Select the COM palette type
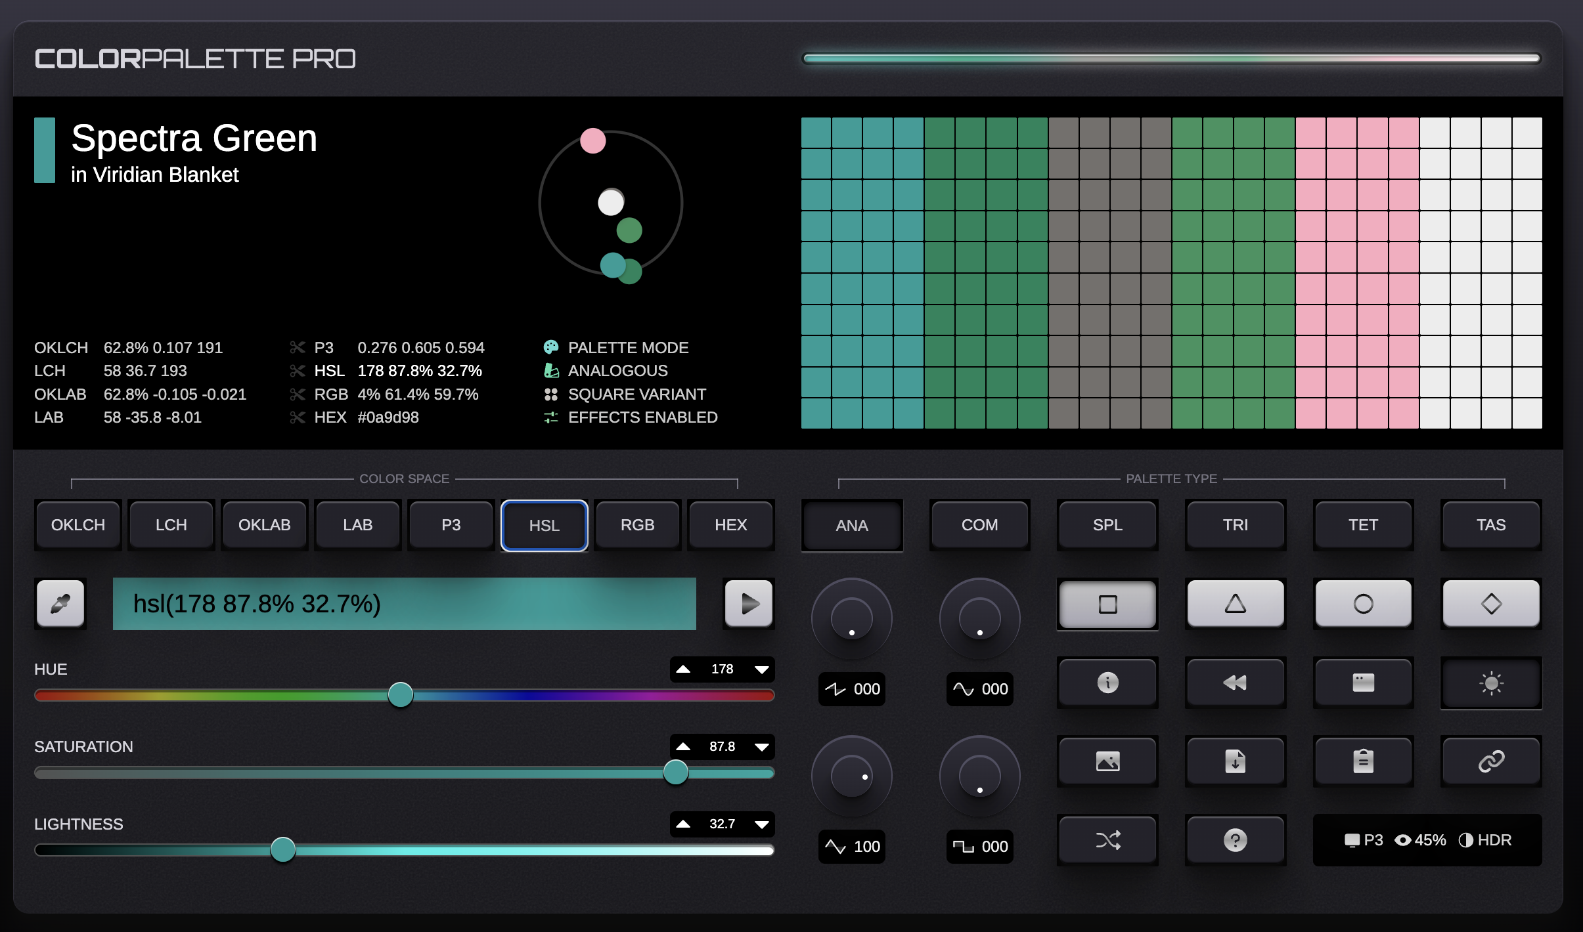 (x=979, y=525)
